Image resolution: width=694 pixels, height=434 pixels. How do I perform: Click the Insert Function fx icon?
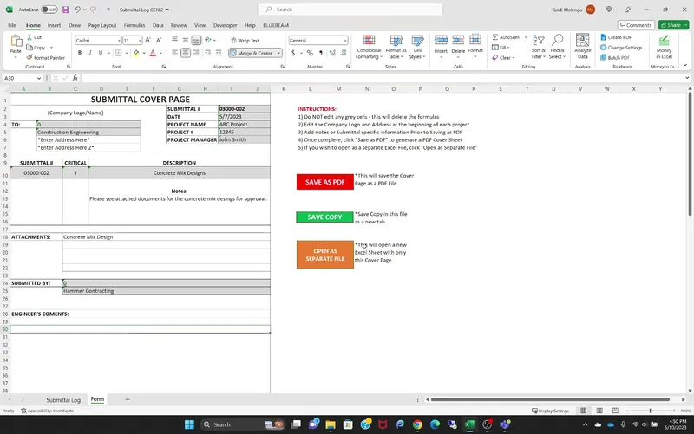75,78
